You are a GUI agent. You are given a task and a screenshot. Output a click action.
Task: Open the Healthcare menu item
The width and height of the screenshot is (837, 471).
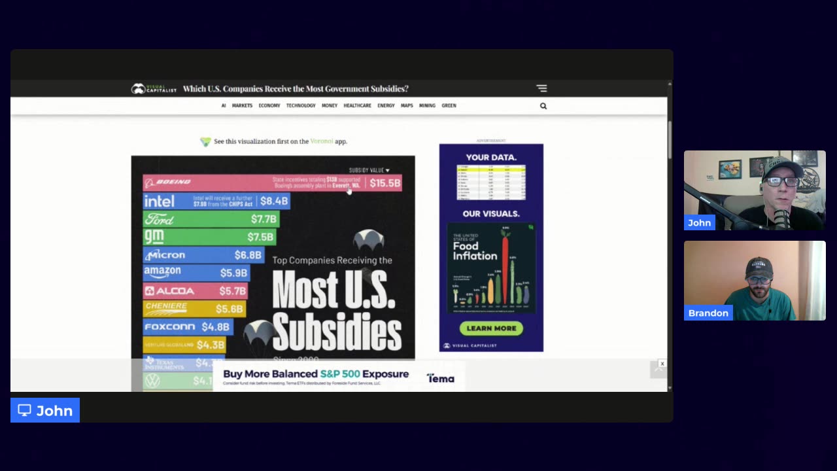coord(357,105)
